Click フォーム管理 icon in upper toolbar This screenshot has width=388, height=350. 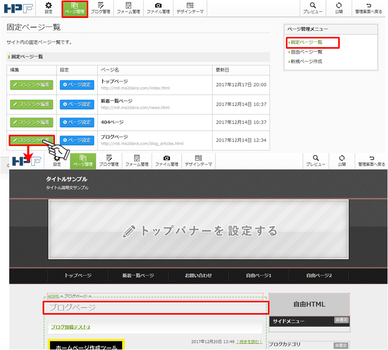click(x=128, y=8)
